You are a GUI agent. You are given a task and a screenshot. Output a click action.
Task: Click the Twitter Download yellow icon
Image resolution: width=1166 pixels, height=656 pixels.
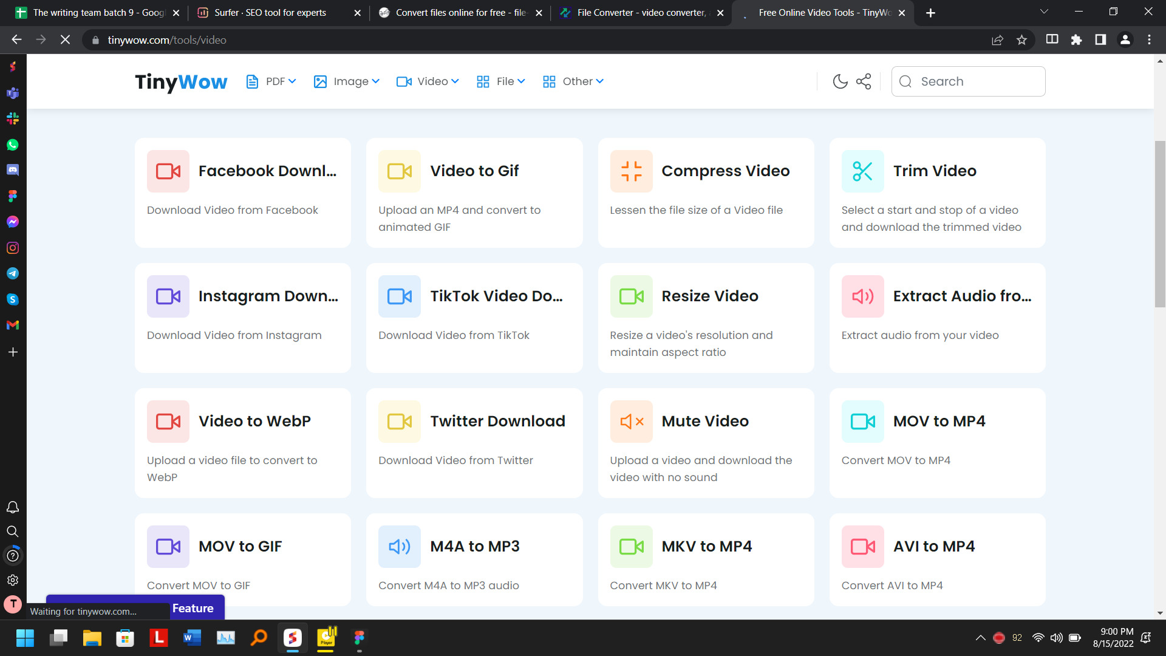(400, 422)
